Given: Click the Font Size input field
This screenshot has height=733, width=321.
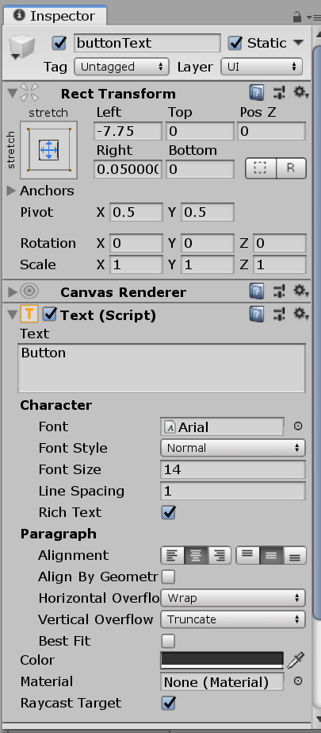Looking at the screenshot, I should pos(233,469).
